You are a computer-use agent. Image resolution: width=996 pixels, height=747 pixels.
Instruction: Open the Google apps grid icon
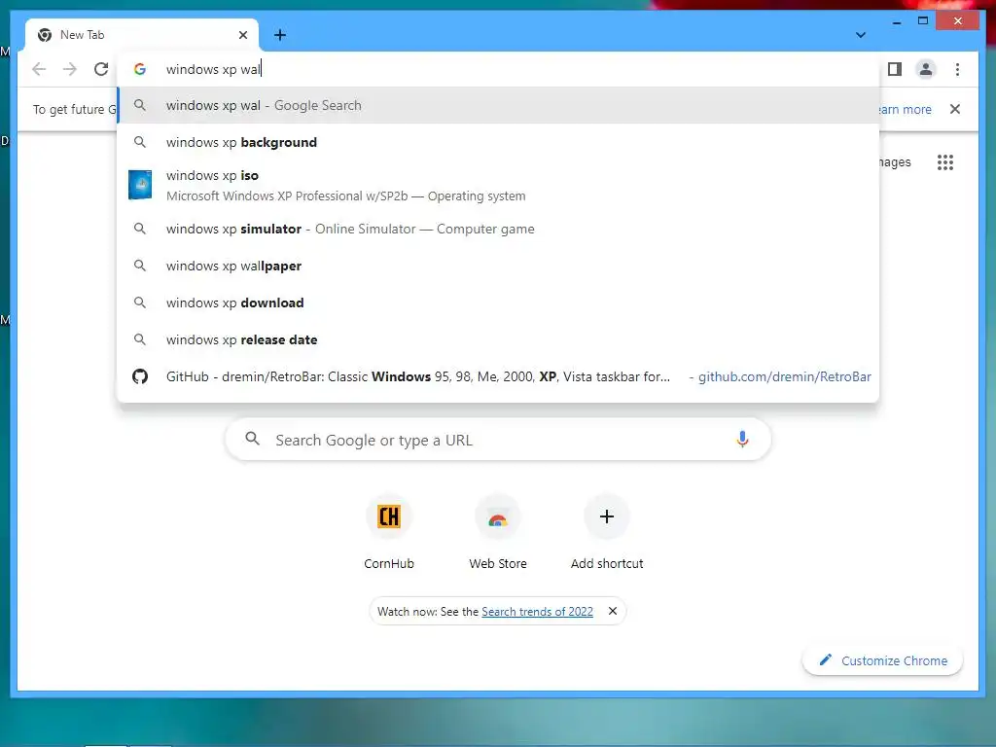click(x=945, y=162)
